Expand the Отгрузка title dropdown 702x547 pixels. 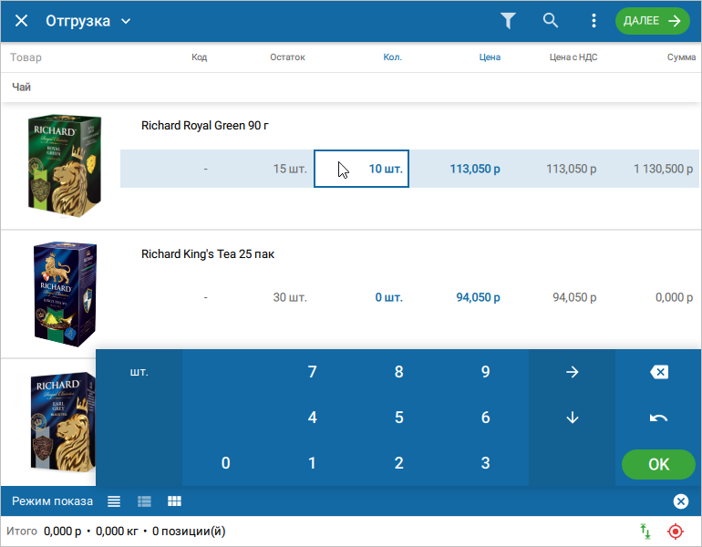(x=126, y=21)
